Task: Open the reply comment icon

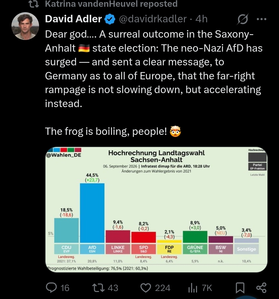Action: [51, 288]
